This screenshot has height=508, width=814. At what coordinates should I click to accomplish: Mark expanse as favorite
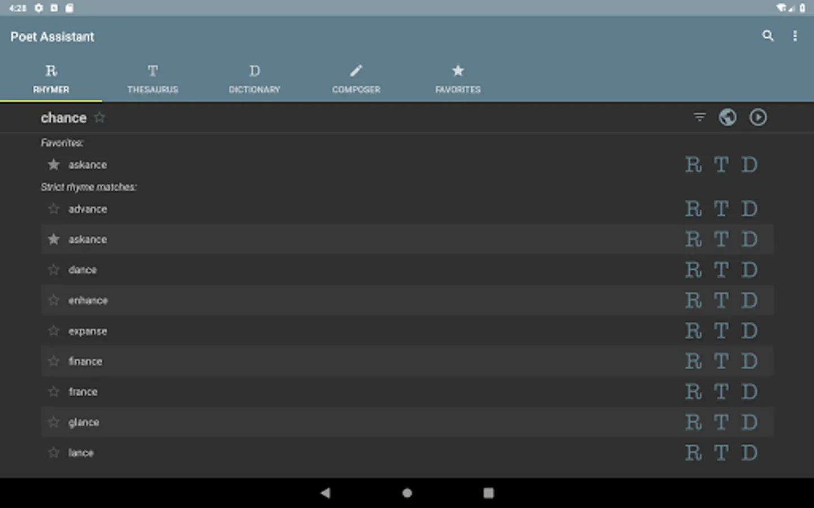[x=54, y=331]
